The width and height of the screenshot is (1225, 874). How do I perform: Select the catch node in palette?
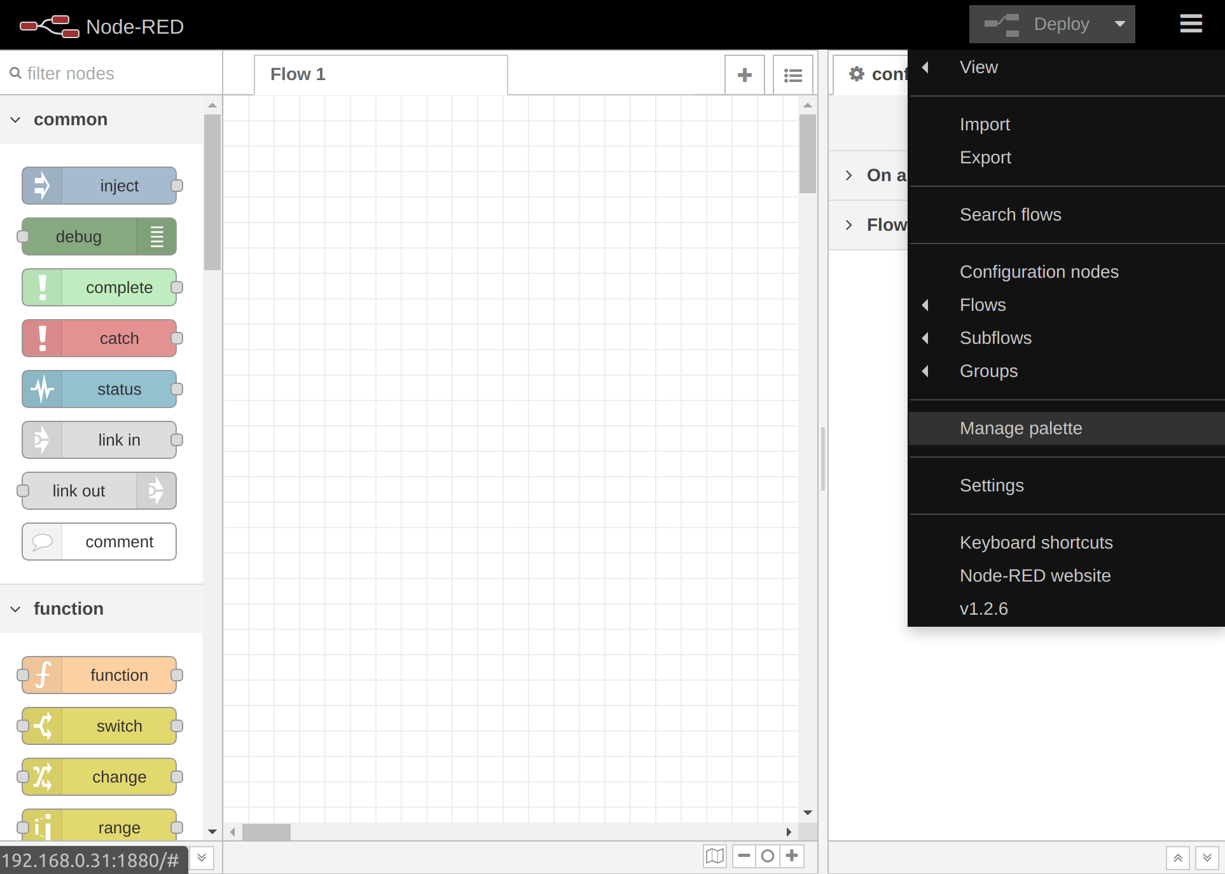(99, 338)
